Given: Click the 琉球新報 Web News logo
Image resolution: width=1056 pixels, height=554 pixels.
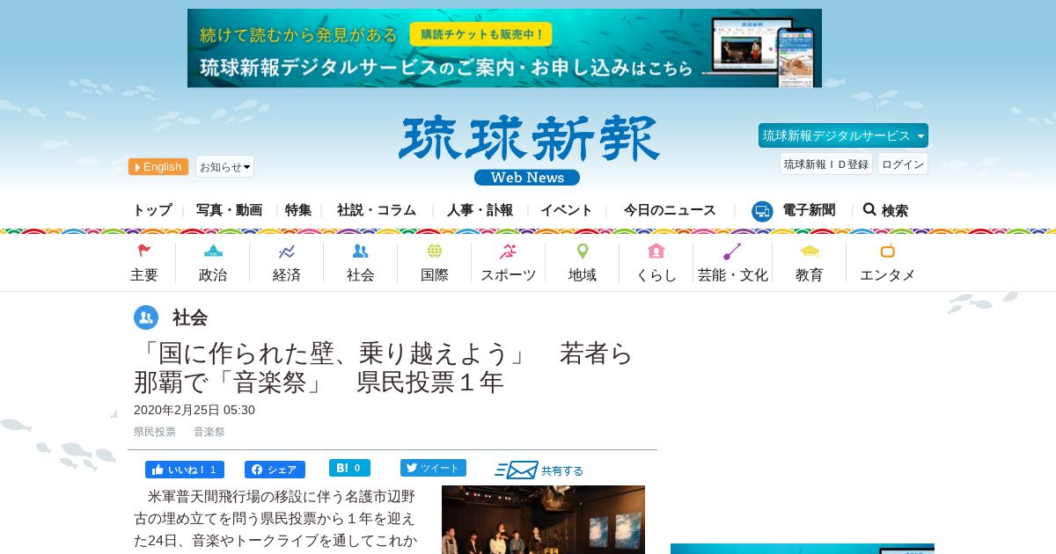Looking at the screenshot, I should click(x=528, y=150).
